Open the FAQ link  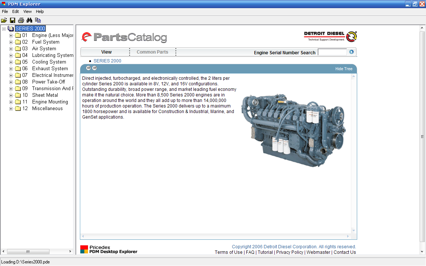[250, 252]
